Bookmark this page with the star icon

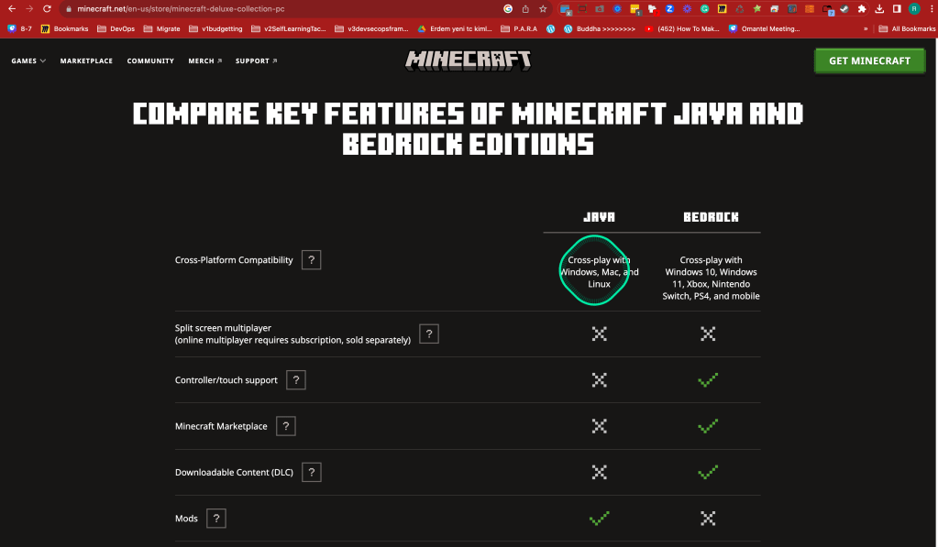tap(543, 9)
